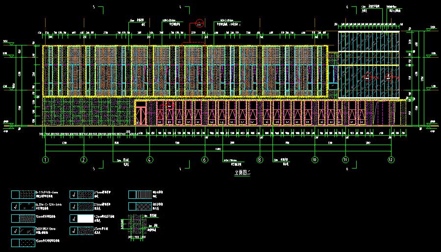441x252 pixels.
Task: Toggle the check cell for the 25mm legend row
Action: (x=73, y=231)
